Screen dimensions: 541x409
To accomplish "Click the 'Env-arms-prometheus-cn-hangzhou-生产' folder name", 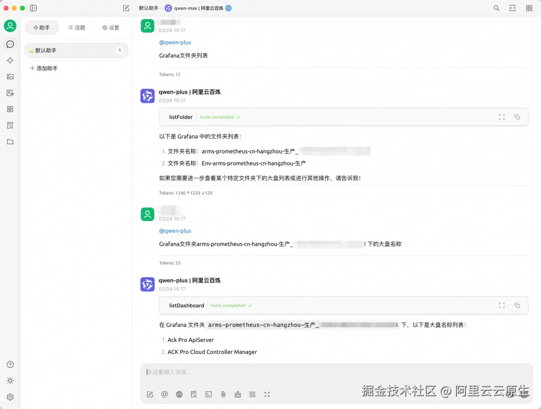I will pyautogui.click(x=254, y=163).
